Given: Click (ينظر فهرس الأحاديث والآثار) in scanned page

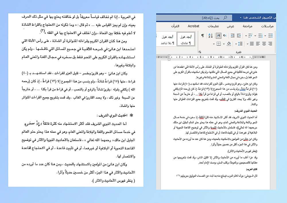Looking at the screenshot, I should click(113, 181).
